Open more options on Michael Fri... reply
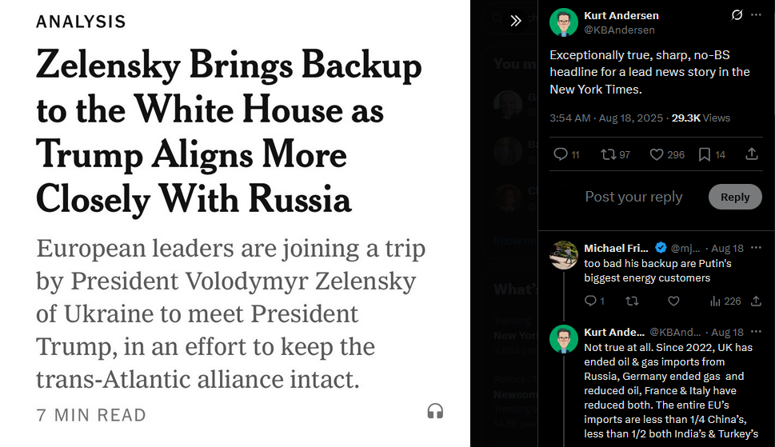The width and height of the screenshot is (775, 447). [x=757, y=247]
